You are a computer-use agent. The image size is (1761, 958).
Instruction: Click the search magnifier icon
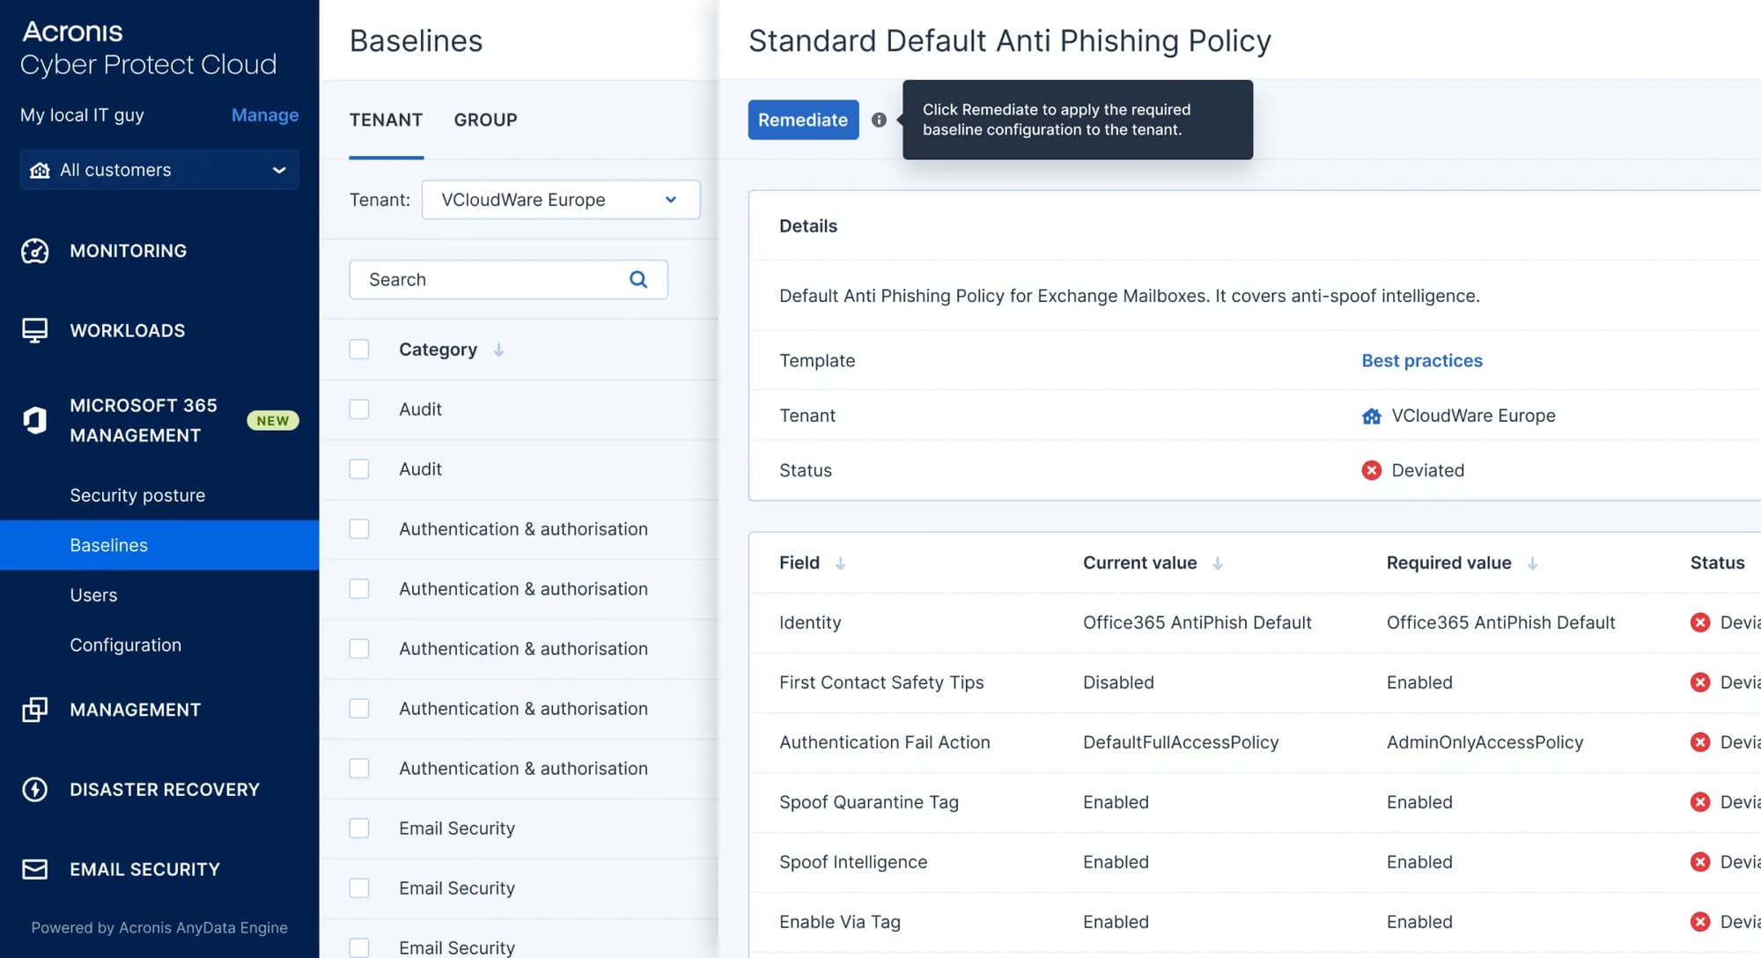638,279
